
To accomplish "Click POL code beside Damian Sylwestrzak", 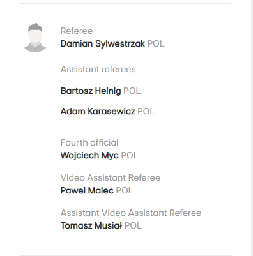I will tap(156, 44).
